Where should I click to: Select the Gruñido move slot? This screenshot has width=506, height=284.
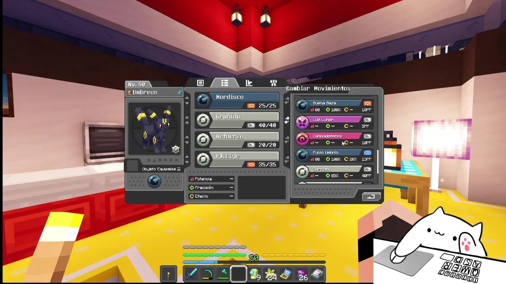point(237,121)
